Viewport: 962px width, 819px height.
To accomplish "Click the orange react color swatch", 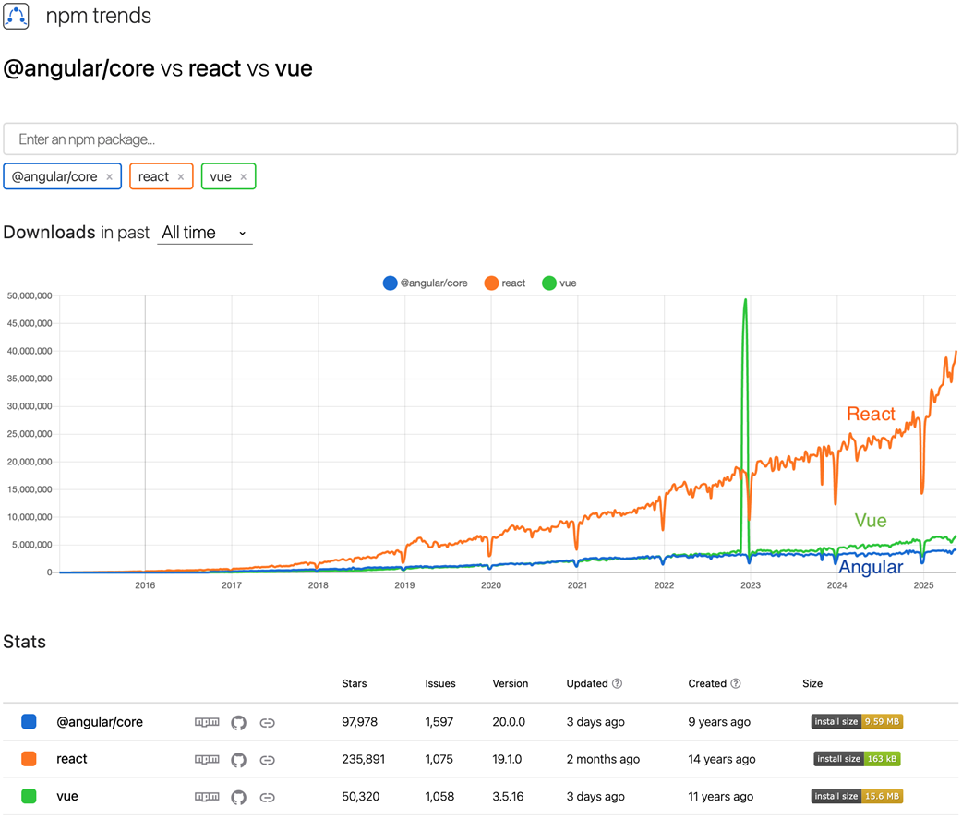I will click(29, 759).
